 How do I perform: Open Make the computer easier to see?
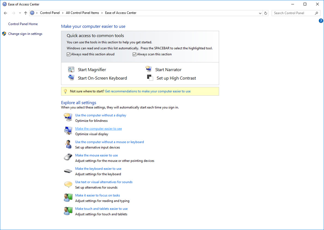click(98, 129)
